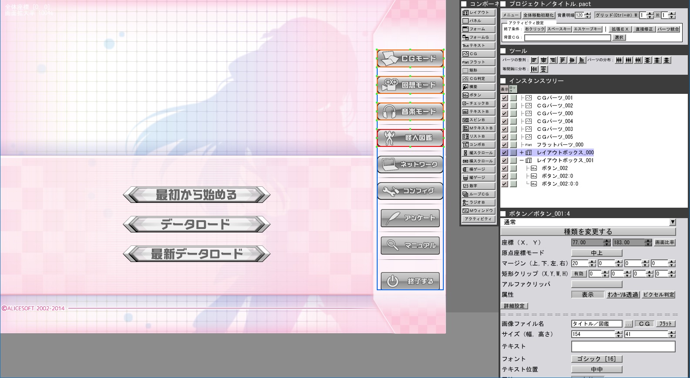Image resolution: width=690 pixels, height=378 pixels.
Task: Collapse the ツール panel section
Action: (x=503, y=51)
